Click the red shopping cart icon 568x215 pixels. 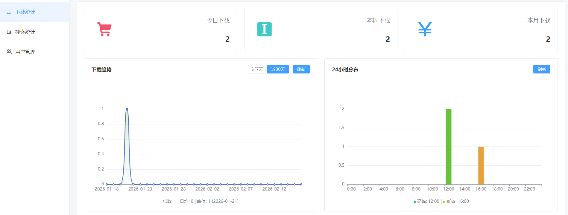(x=104, y=29)
